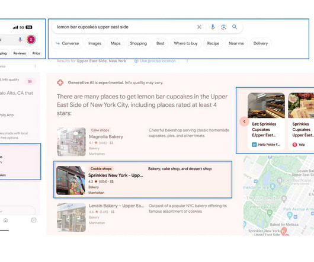Open Levain Bakery – Upper East listing

click(x=116, y=206)
